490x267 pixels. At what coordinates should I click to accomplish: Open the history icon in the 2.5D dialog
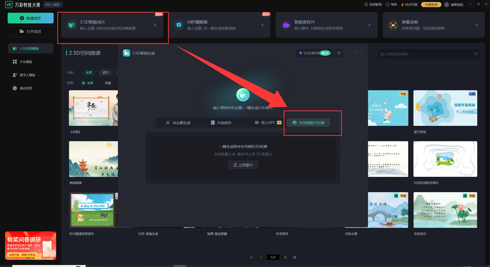339,53
